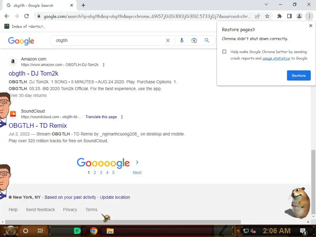Click the muted volume tray icon

click(253, 231)
